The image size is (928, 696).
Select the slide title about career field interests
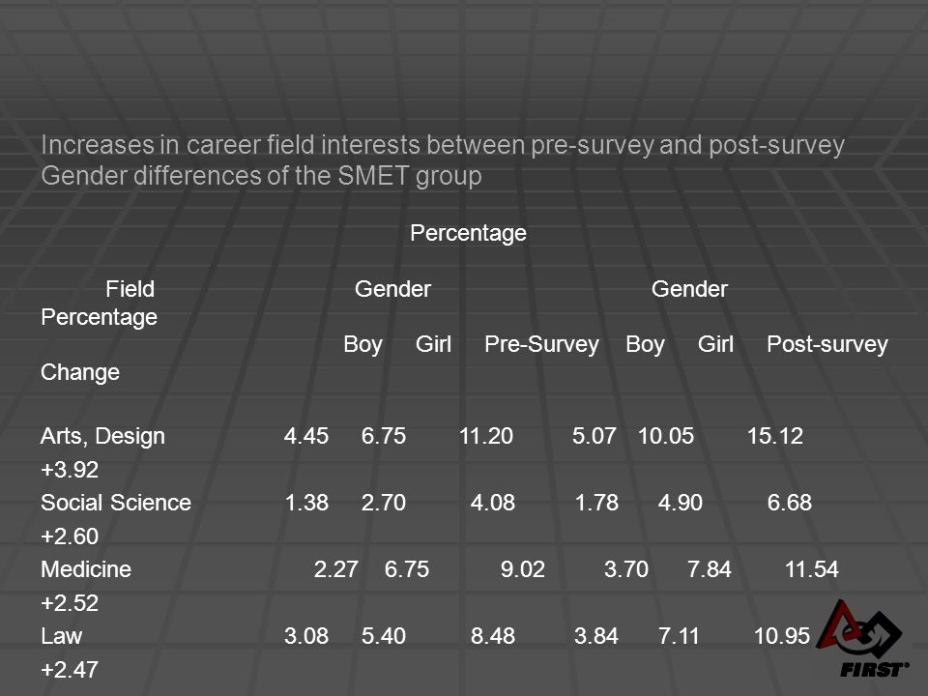point(443,146)
